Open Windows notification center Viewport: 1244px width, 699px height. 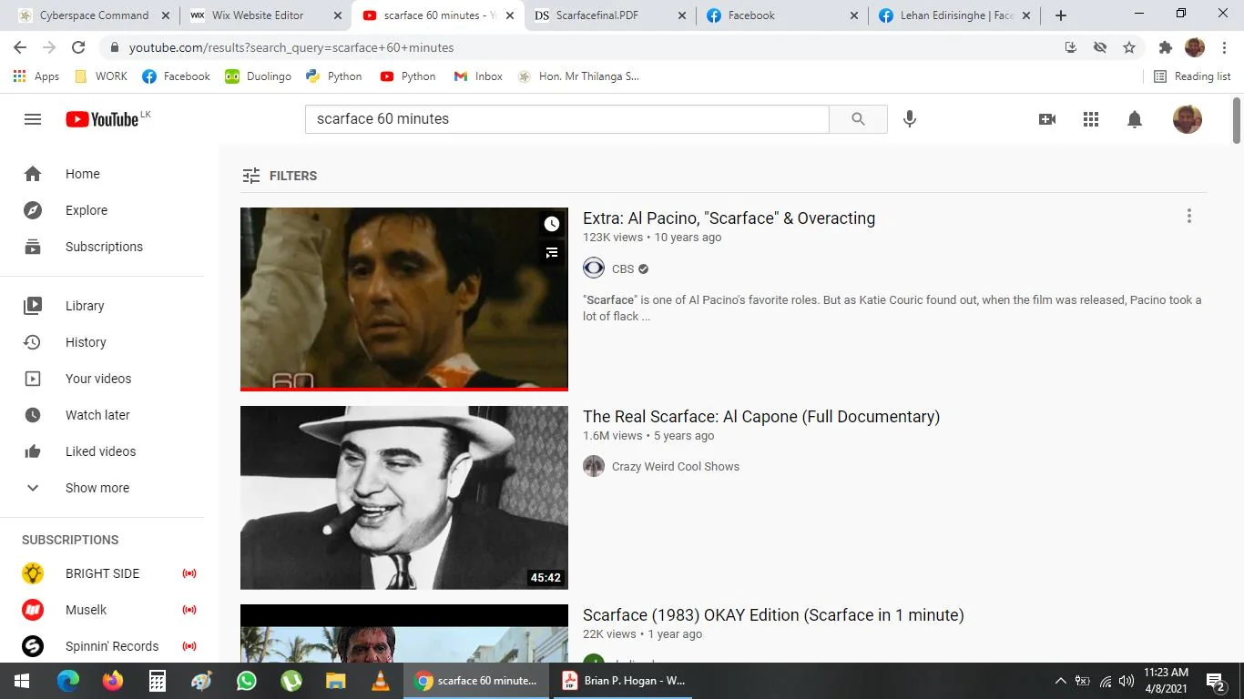coord(1215,681)
